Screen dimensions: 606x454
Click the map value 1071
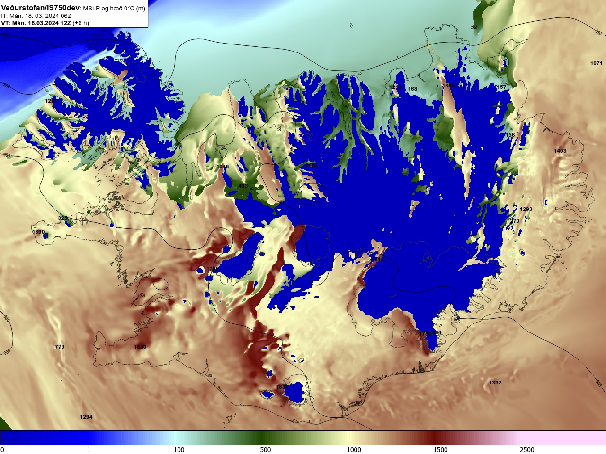click(597, 63)
